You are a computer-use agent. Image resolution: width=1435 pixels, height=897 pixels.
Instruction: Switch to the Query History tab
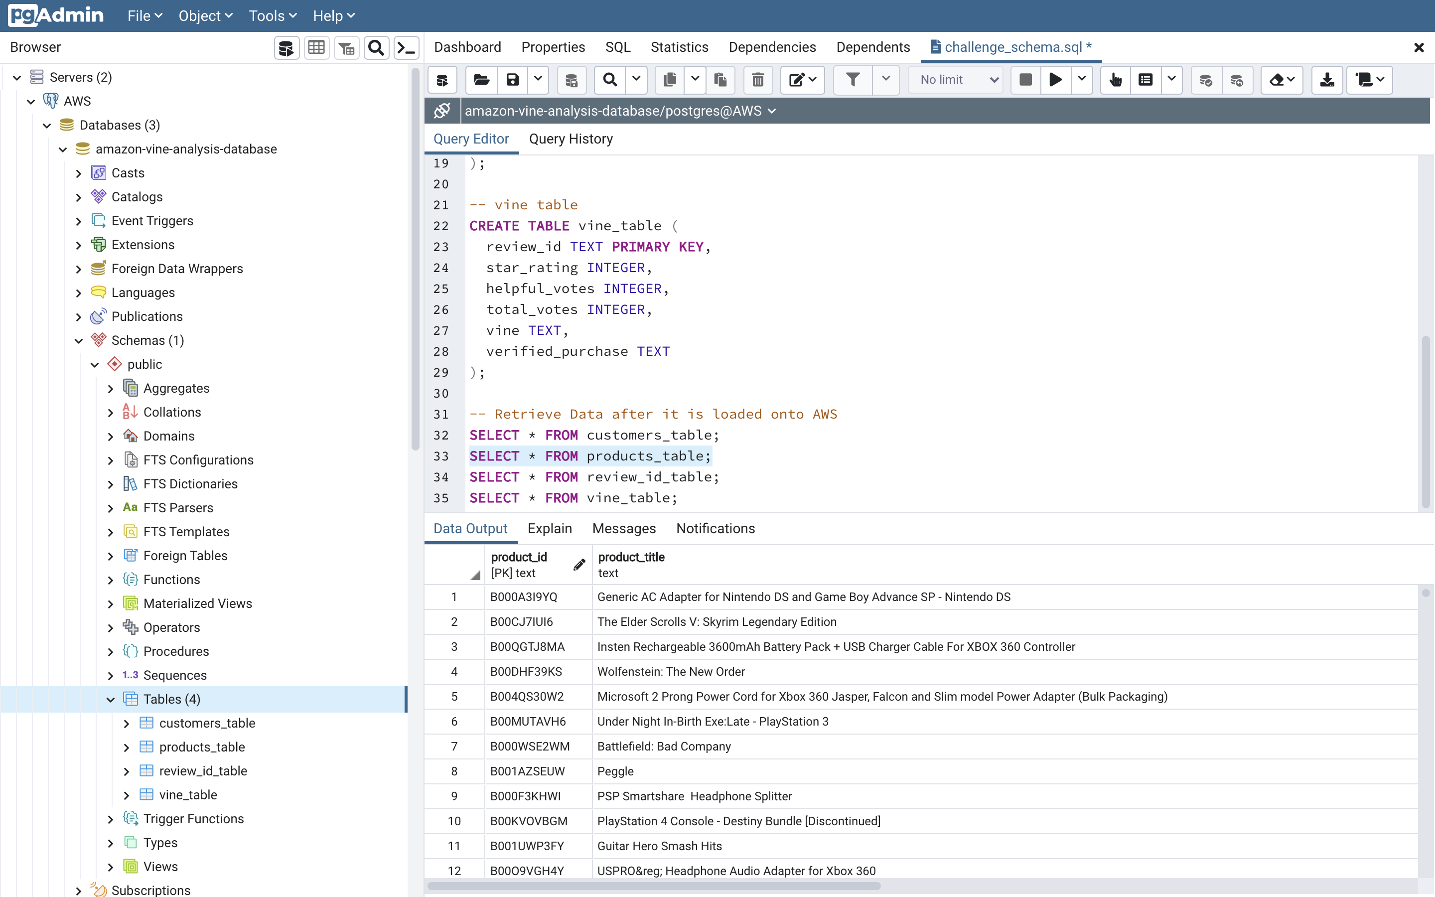(x=571, y=139)
